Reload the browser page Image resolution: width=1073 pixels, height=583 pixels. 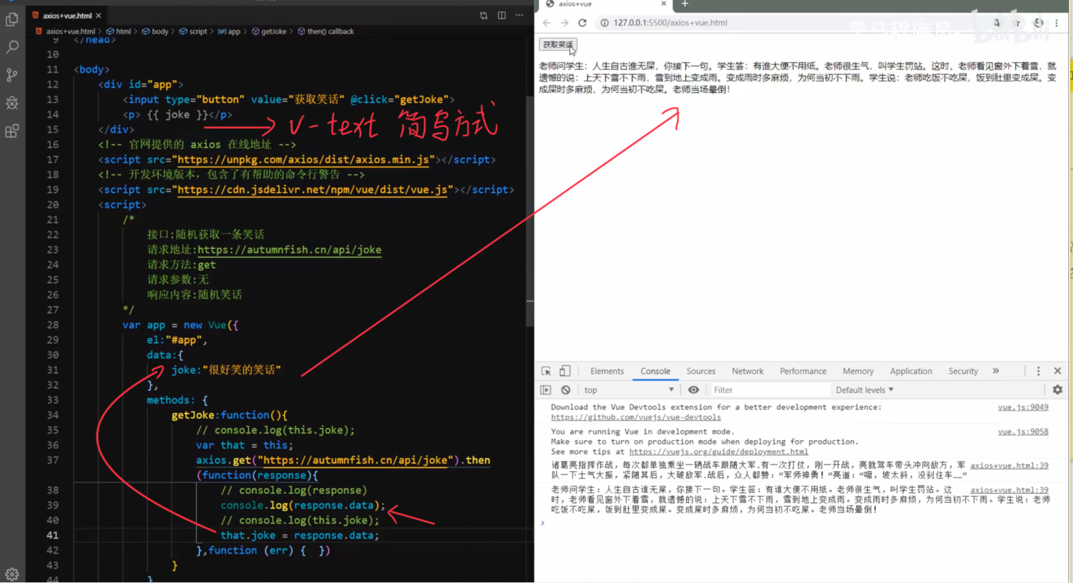(x=582, y=23)
